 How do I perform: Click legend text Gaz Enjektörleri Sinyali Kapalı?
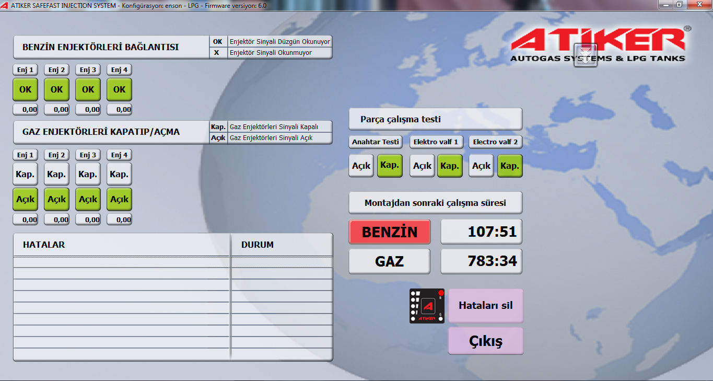tap(273, 127)
